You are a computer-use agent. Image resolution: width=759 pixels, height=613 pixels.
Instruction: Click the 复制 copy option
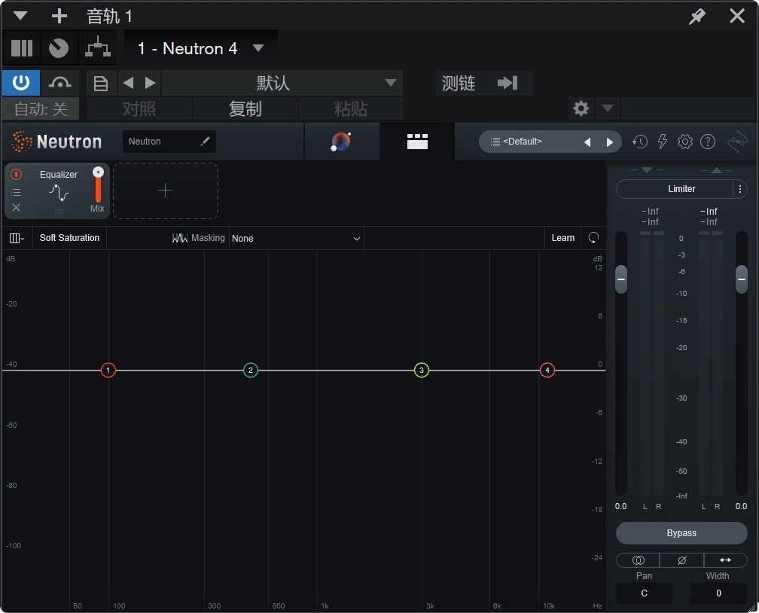pos(246,108)
